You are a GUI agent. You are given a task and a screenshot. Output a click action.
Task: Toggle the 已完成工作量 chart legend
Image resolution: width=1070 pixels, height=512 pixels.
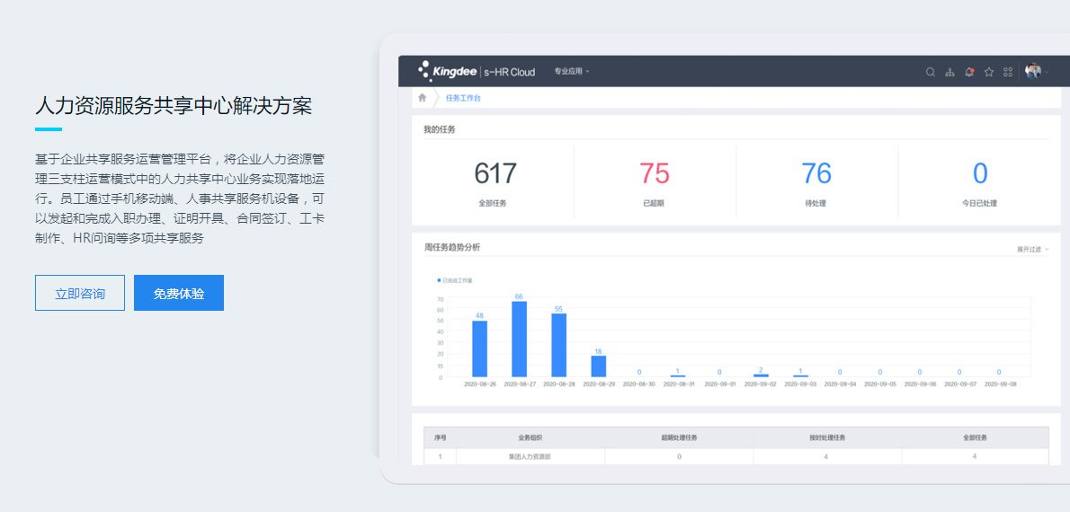tap(454, 280)
